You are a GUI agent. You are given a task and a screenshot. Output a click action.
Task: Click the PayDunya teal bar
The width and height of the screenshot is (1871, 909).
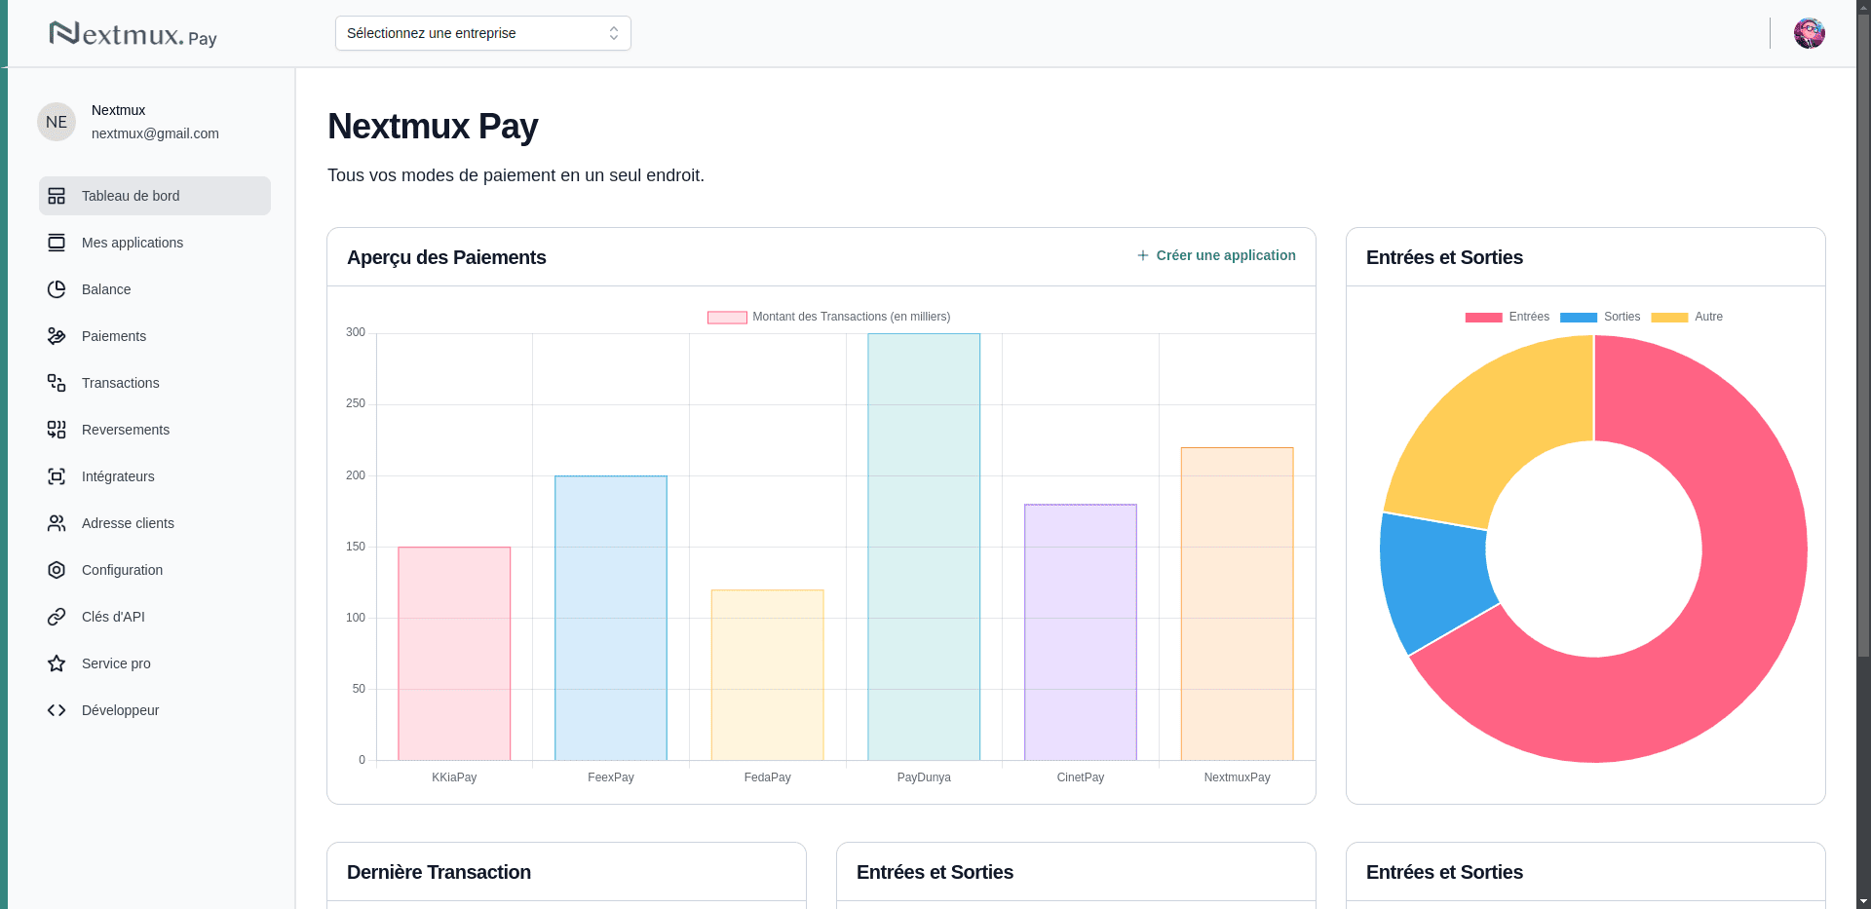coord(924,547)
